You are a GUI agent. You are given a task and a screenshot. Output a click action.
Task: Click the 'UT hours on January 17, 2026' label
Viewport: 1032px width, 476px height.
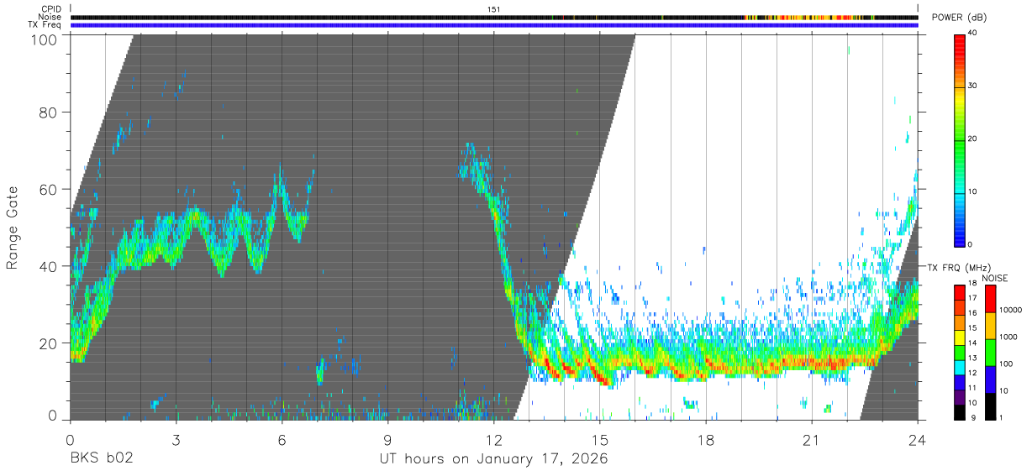pyautogui.click(x=493, y=459)
